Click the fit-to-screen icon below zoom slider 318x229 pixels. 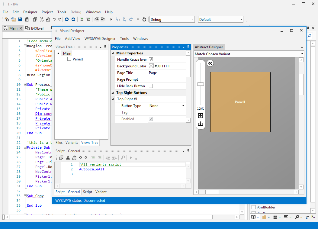[201, 116]
